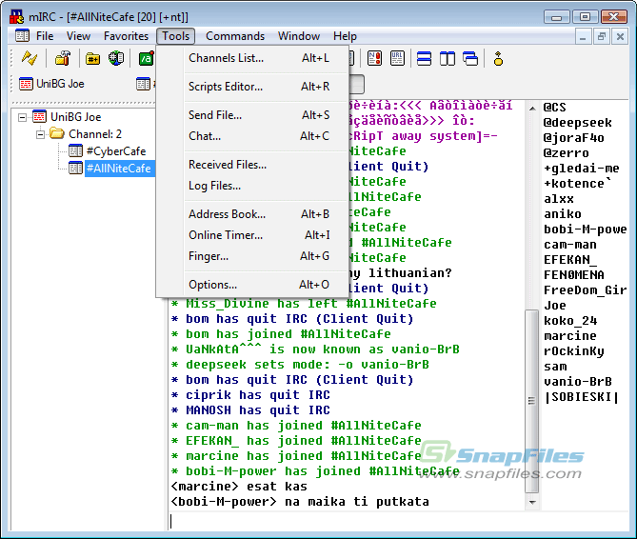
Task: Click the mIRC icon left of File
Action: coord(21,36)
